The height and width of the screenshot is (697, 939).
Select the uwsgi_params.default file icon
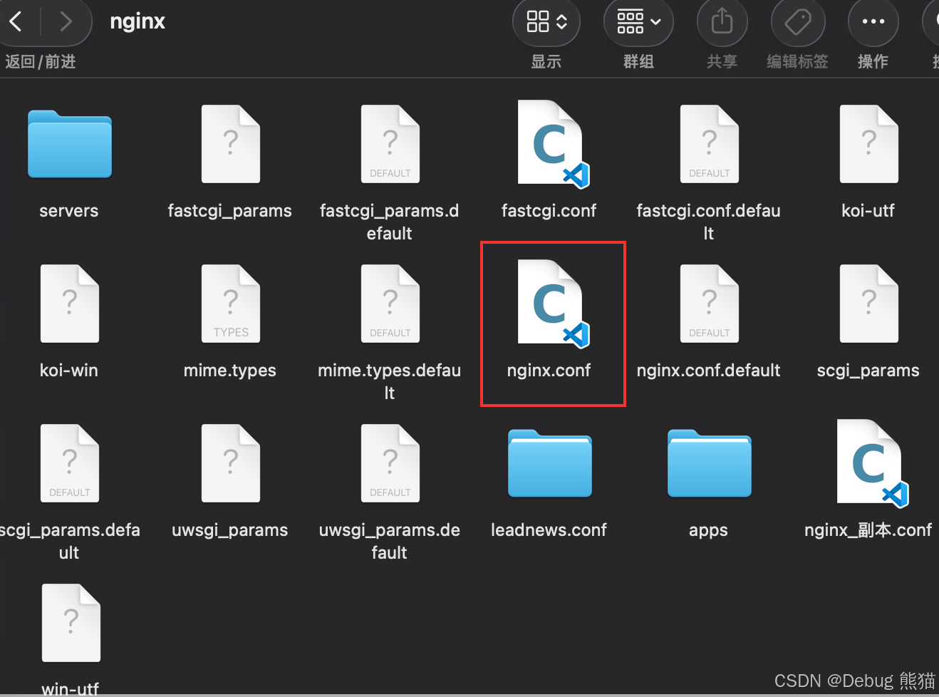click(x=390, y=463)
